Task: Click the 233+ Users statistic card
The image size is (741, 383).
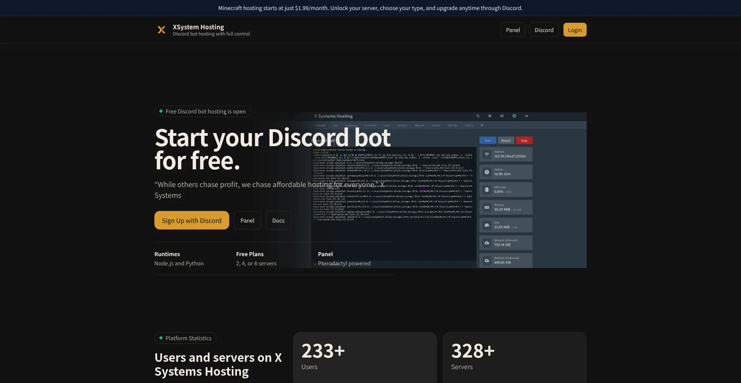Action: pos(365,358)
